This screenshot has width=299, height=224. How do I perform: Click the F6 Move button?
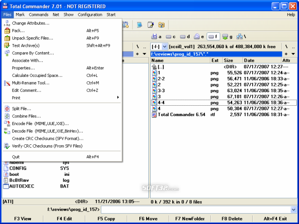(148, 219)
